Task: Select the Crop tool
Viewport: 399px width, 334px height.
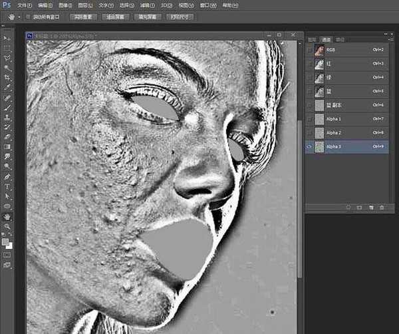Action: [x=7, y=77]
